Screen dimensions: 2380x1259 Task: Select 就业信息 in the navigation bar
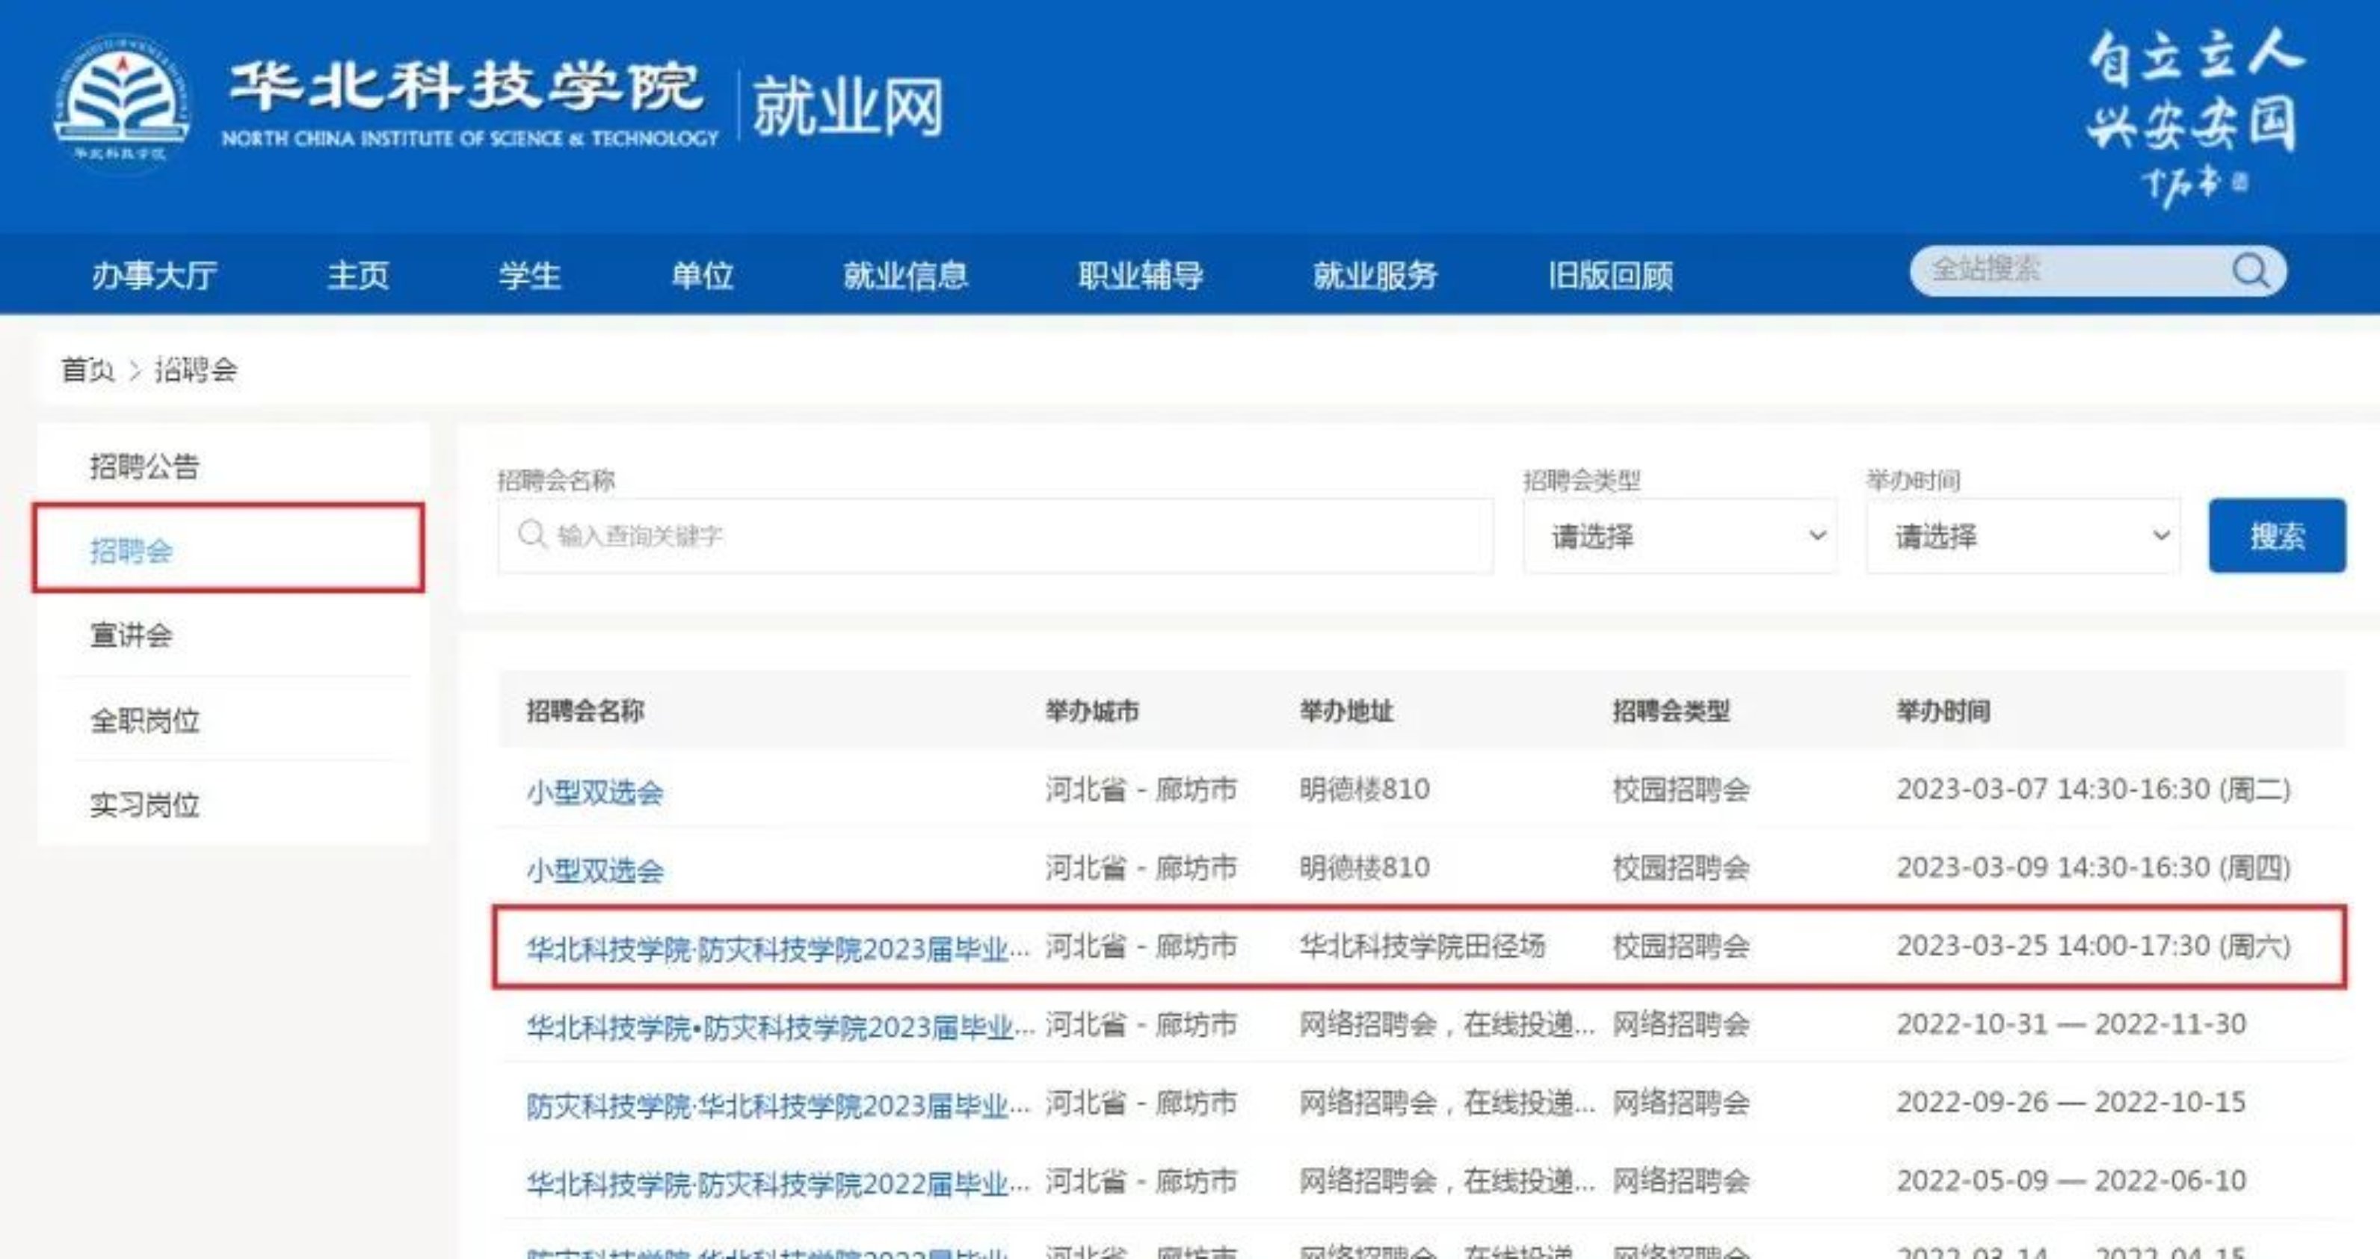click(x=904, y=275)
